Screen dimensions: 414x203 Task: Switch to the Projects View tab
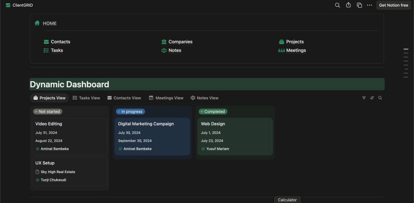[x=49, y=98]
